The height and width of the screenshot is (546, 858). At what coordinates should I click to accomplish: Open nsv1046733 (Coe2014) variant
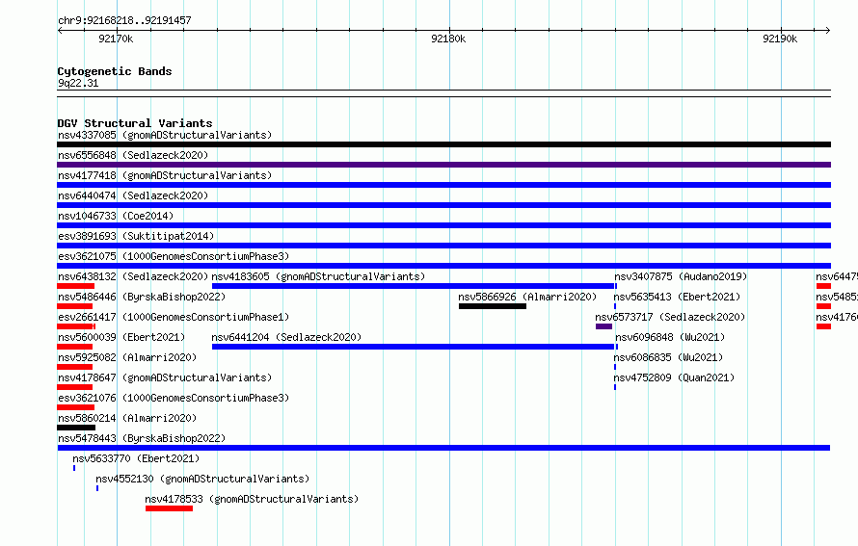(116, 216)
